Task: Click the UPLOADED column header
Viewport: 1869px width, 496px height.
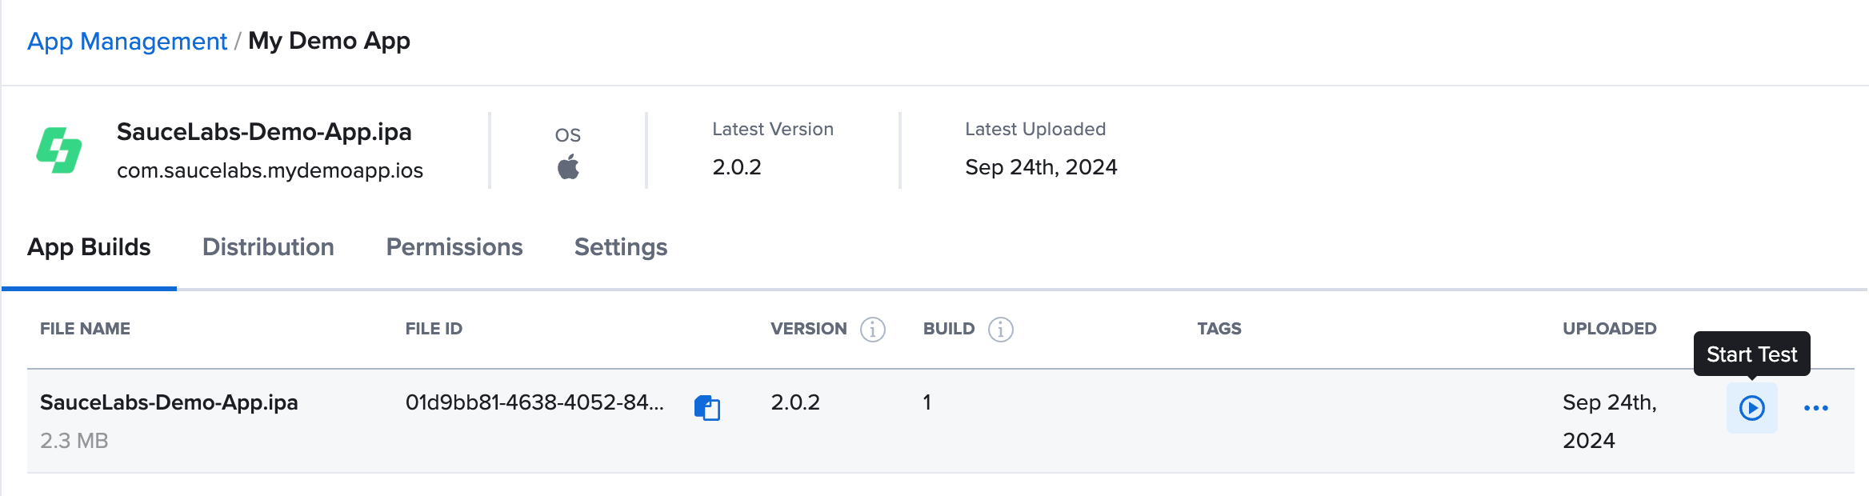Action: [1609, 329]
